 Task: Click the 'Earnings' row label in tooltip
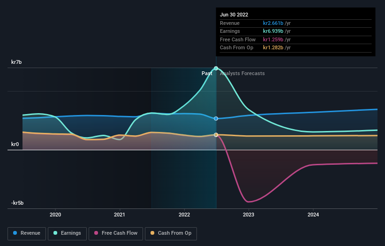click(230, 31)
